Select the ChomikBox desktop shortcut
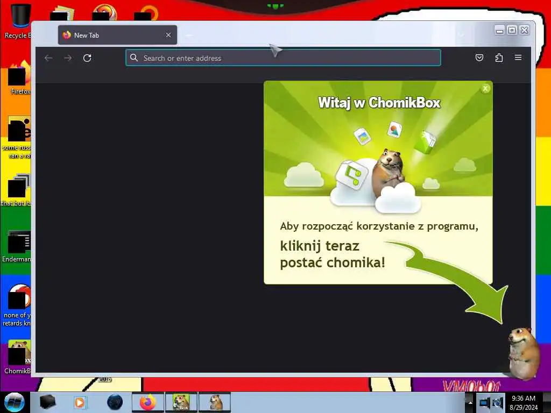The height and width of the screenshot is (413, 551). (18, 357)
